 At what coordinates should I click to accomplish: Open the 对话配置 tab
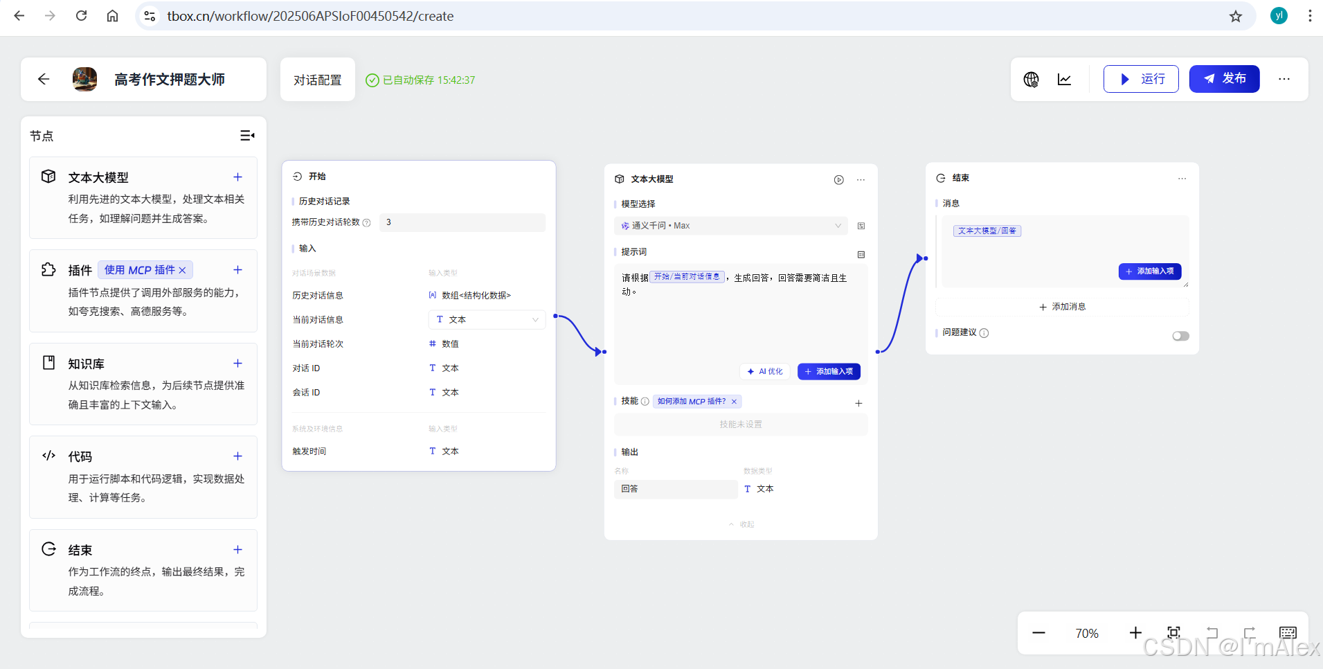click(x=317, y=80)
